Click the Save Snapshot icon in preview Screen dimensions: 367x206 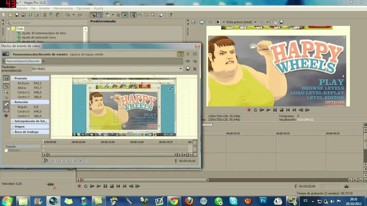281,22
